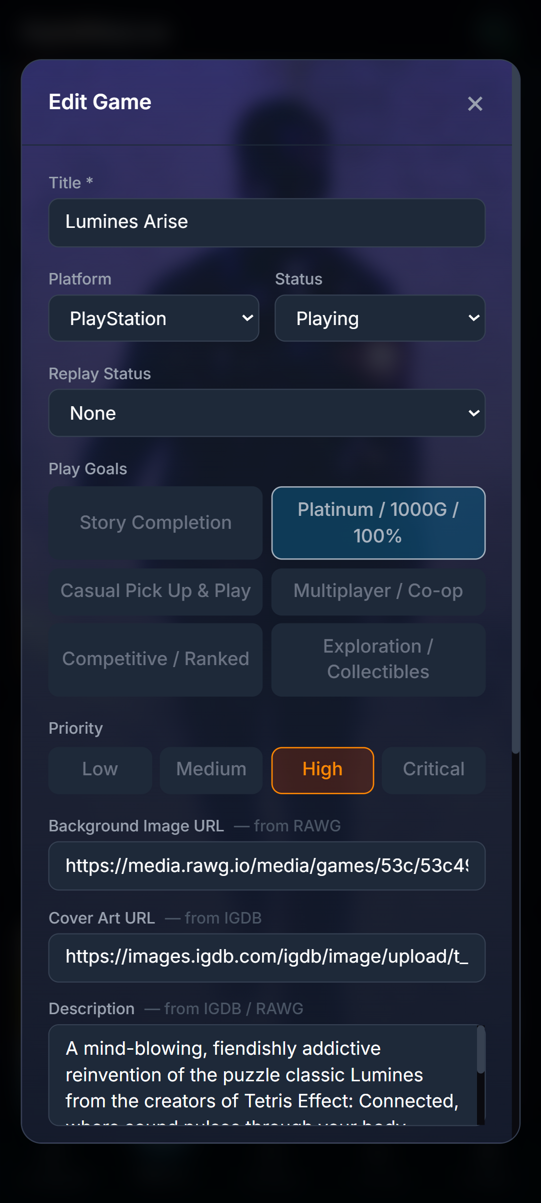Set priority to Critical

point(433,770)
